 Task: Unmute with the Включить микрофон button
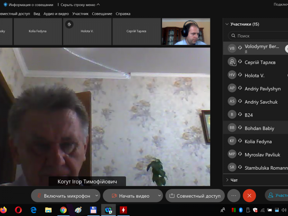tap(63, 196)
